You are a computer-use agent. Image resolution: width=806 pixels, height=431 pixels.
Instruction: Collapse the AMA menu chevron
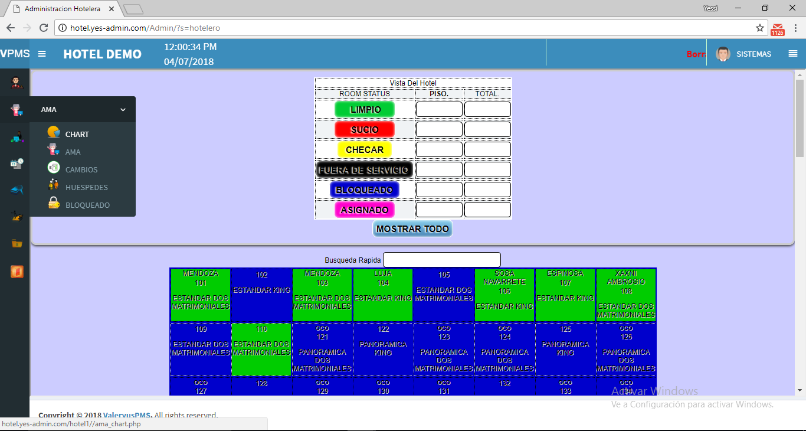123,110
